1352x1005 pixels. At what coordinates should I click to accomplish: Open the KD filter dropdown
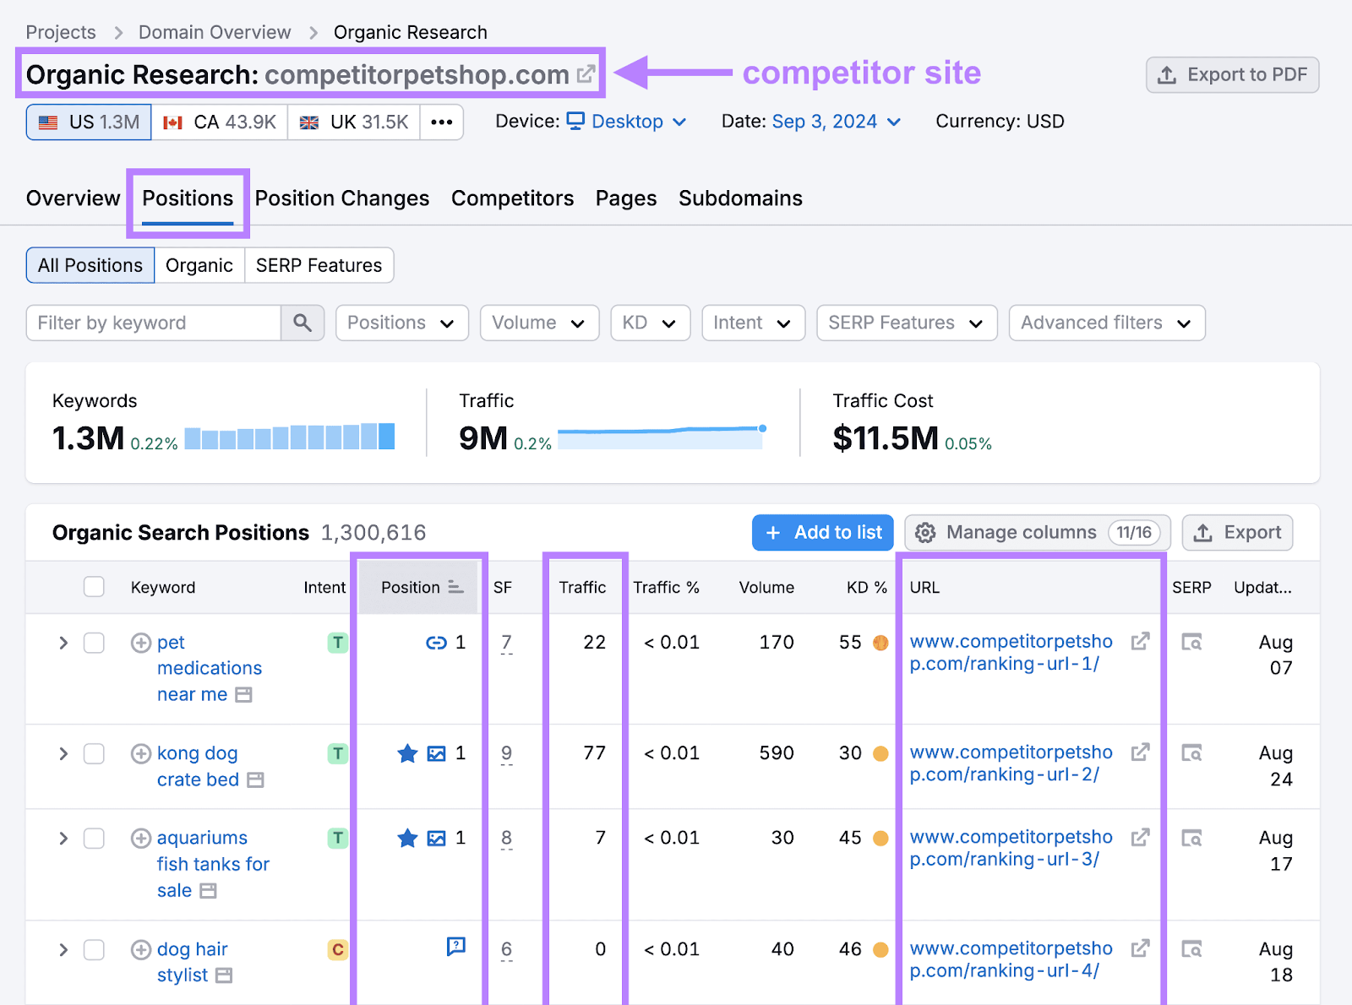click(650, 323)
